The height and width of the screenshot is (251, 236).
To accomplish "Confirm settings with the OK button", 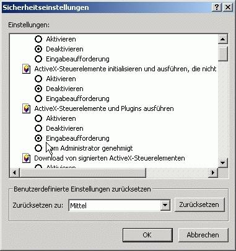I will pos(147,235).
